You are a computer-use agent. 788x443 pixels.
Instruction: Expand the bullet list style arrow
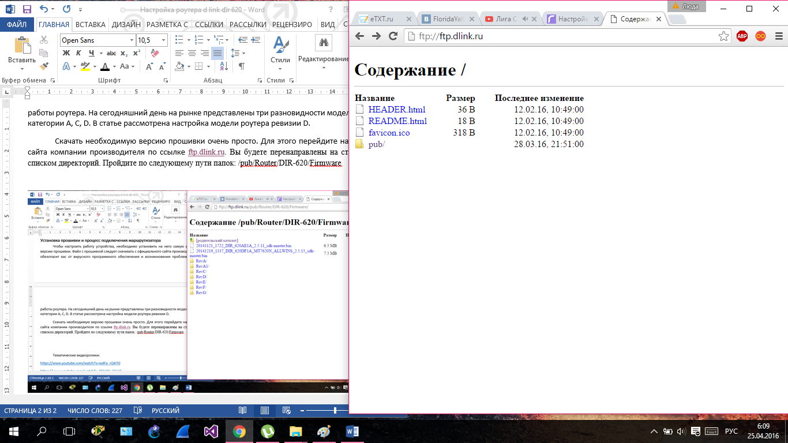(x=189, y=40)
